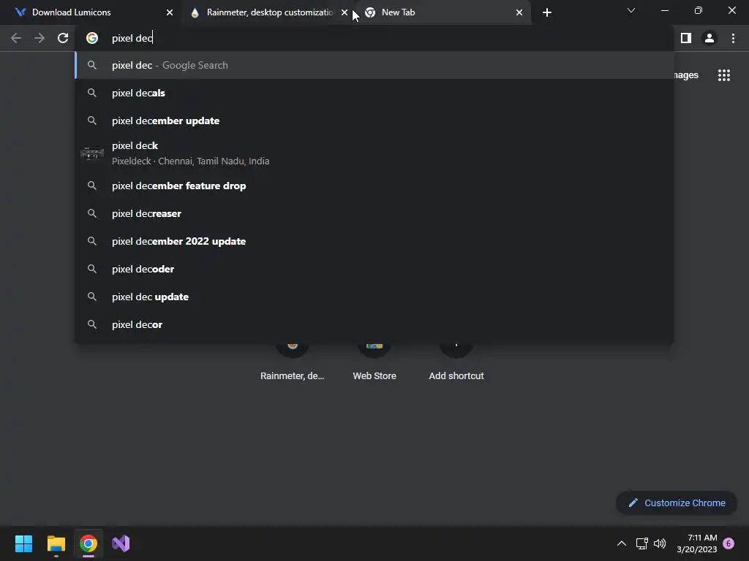Open the Web Store shortcut
749x561 pixels.
(374, 362)
